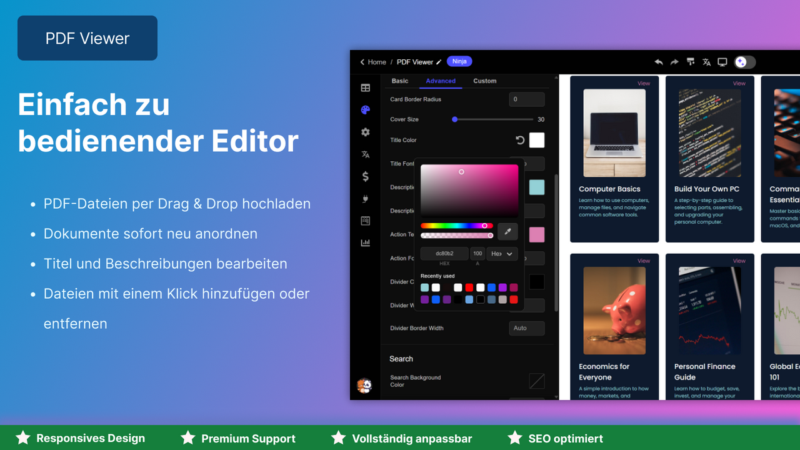Viewport: 800px width, 450px height.
Task: Open the template list icon in sidebar
Action: point(366,221)
